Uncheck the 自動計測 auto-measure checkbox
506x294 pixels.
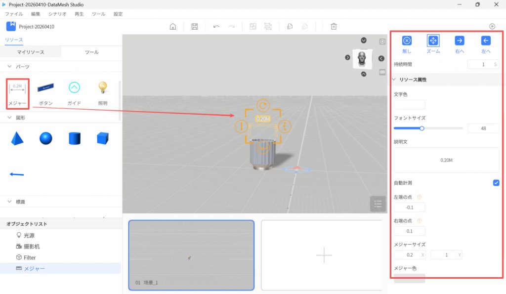click(496, 183)
